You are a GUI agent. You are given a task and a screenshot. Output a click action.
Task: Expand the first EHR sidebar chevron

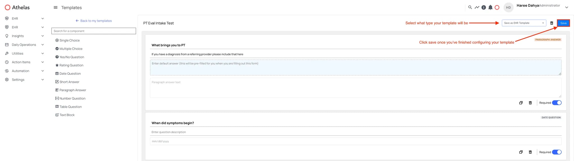[x=43, y=18]
